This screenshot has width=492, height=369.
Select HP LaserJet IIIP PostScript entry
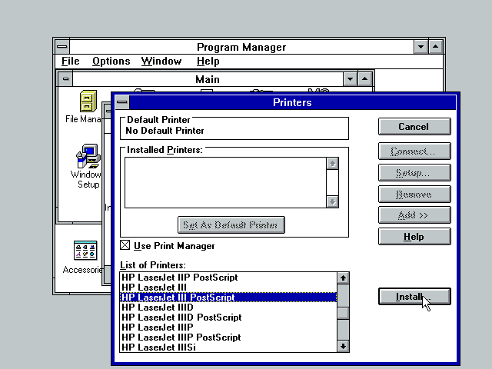click(x=228, y=337)
